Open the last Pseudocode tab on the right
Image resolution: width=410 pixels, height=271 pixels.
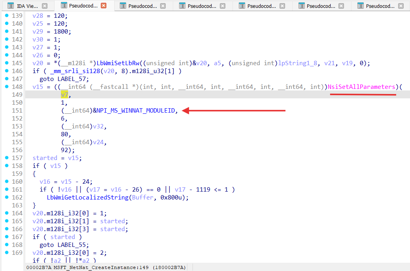pyautogui.click(x=380, y=6)
